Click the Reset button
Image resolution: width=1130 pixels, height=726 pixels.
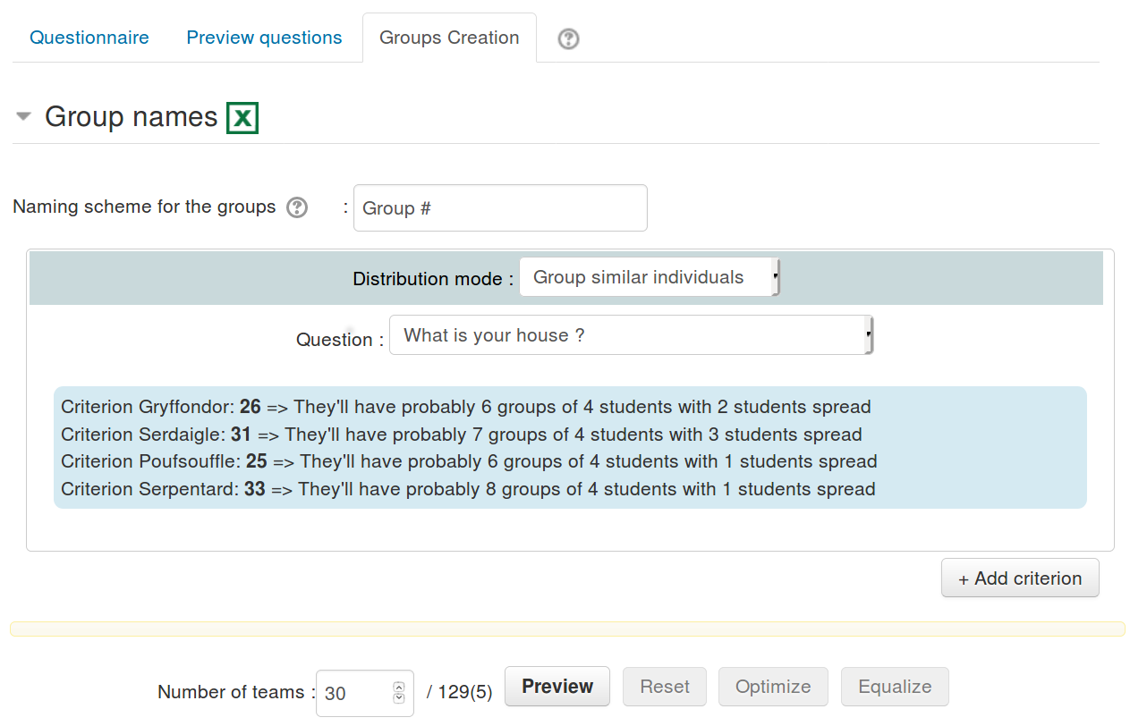(665, 687)
